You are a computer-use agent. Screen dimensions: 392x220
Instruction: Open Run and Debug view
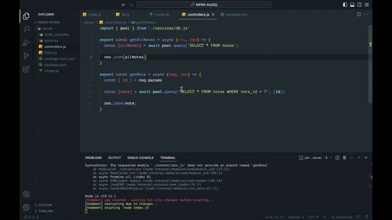coord(26,43)
